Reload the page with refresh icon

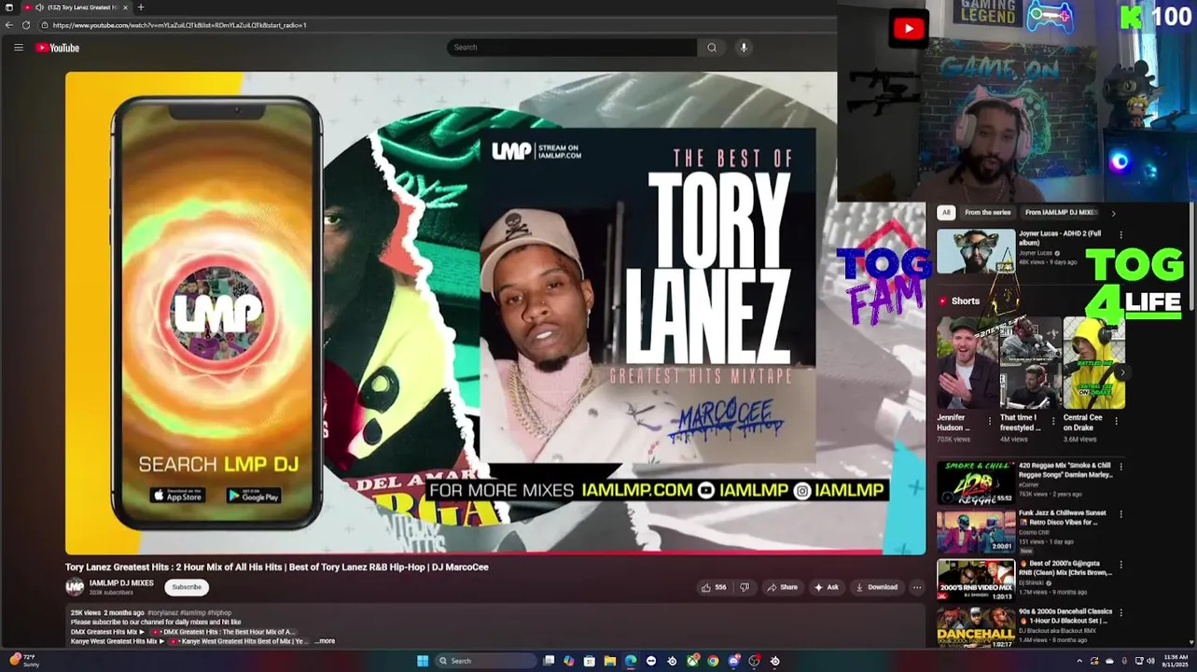click(x=26, y=25)
